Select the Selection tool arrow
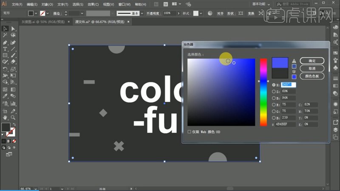 [x=5, y=28]
